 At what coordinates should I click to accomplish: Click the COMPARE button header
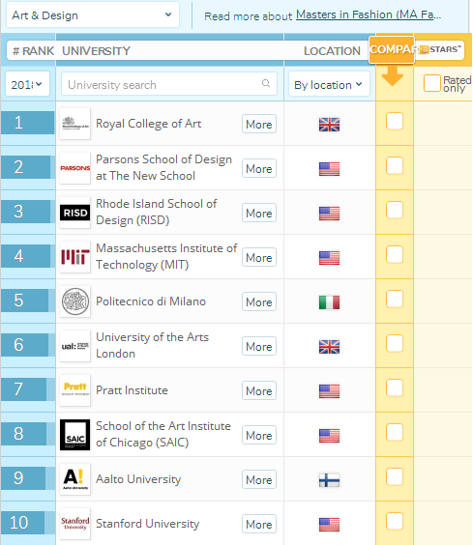coord(392,49)
